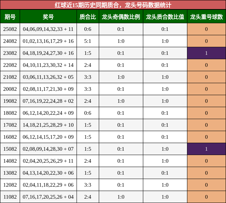Click issue number 14082
Screen dimensions: 226x203
click(x=10, y=161)
